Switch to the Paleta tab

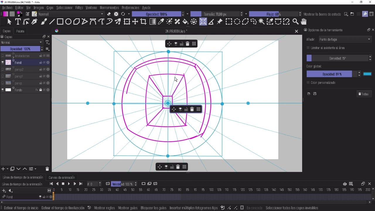click(x=20, y=31)
